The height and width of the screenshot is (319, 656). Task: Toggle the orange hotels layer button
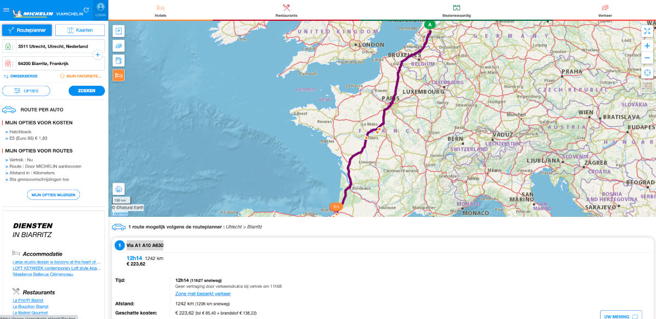click(119, 75)
